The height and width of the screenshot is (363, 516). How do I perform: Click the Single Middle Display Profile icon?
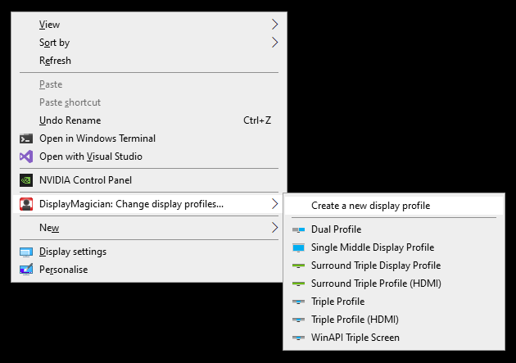click(298, 247)
